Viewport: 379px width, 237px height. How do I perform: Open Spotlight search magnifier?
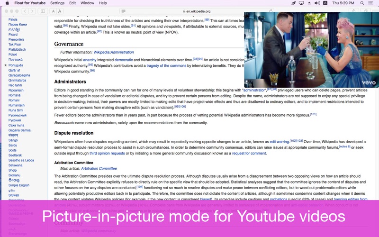click(x=362, y=3)
